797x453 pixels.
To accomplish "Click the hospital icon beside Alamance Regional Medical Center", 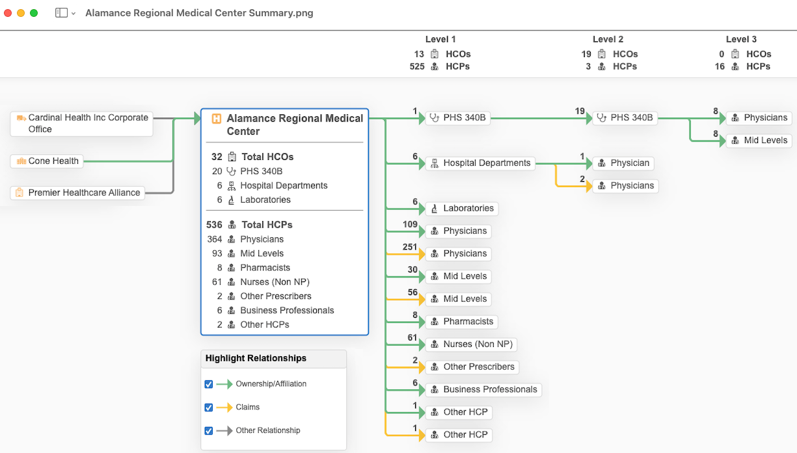I will [217, 119].
